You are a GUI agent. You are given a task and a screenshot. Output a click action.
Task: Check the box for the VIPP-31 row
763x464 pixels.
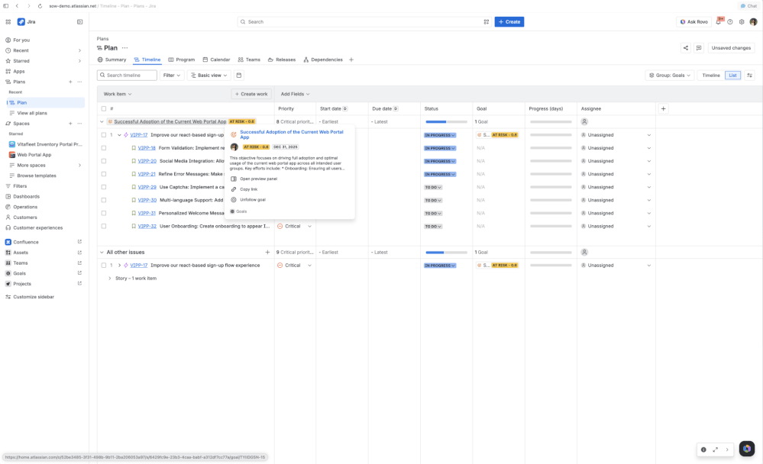104,213
